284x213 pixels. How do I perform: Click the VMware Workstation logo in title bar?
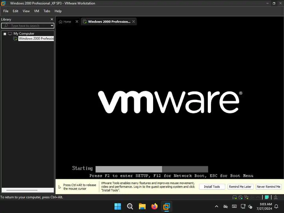(x=3, y=3)
